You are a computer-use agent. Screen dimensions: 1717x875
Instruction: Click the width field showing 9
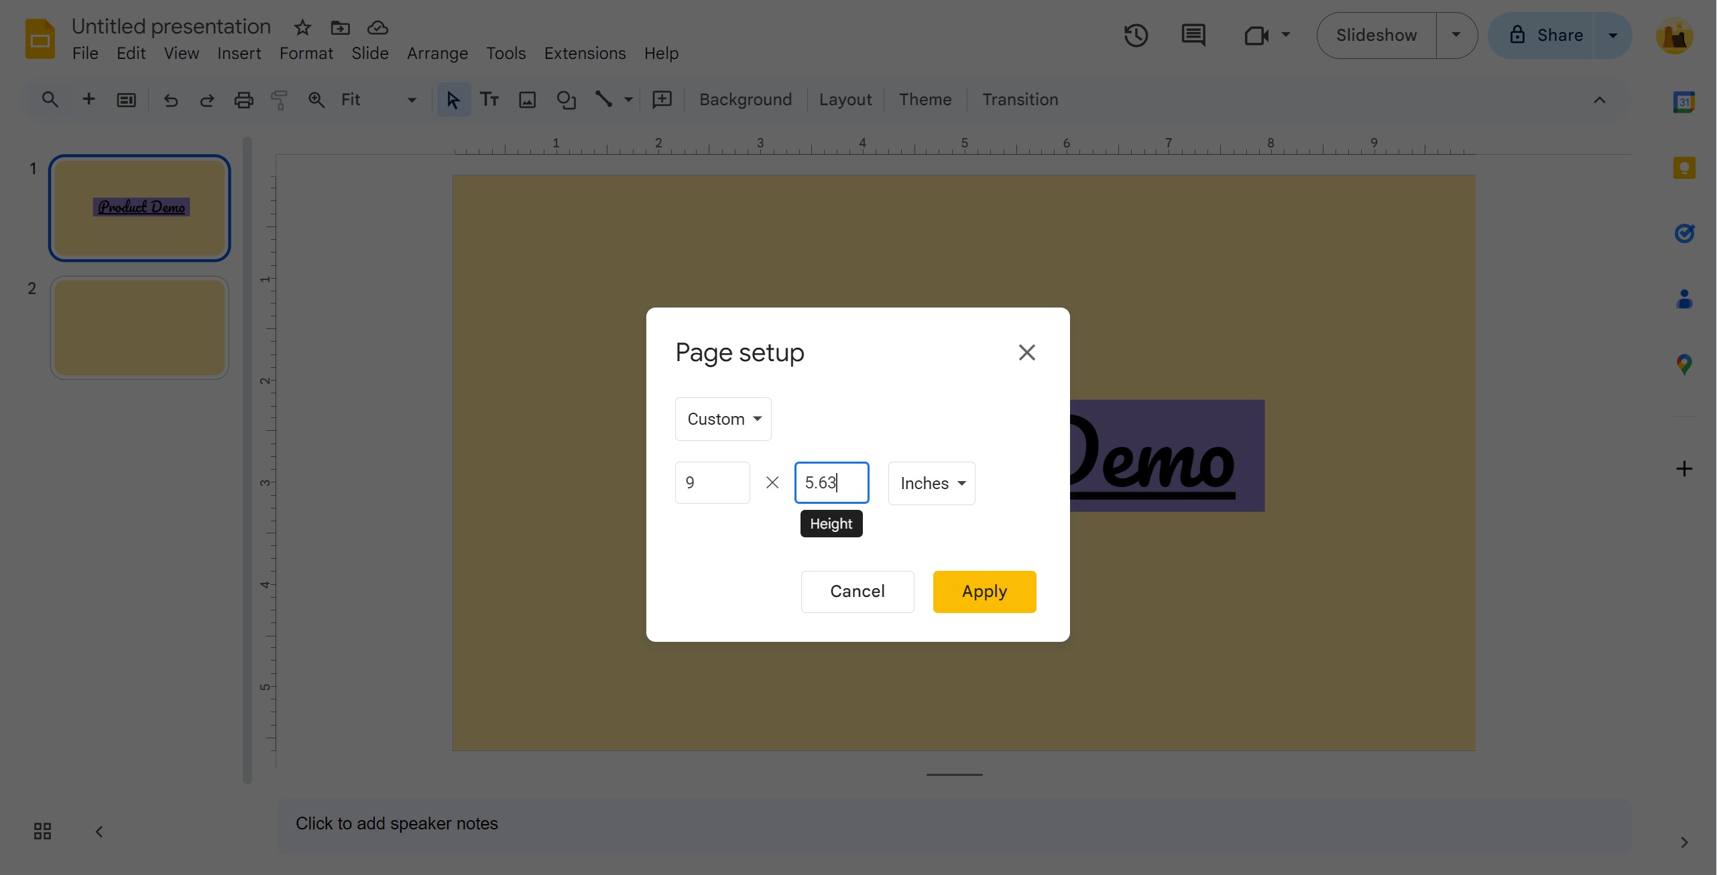pyautogui.click(x=713, y=482)
